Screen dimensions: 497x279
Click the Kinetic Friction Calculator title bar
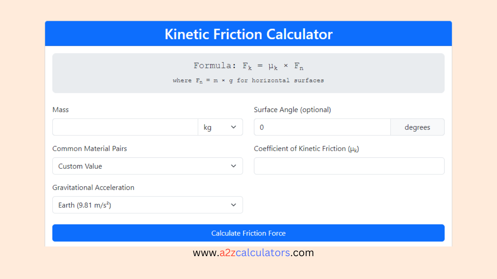click(x=248, y=34)
